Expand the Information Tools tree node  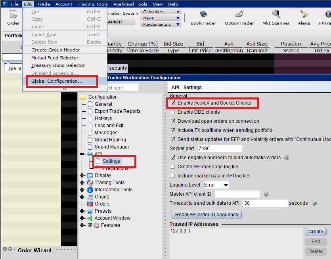82,190
